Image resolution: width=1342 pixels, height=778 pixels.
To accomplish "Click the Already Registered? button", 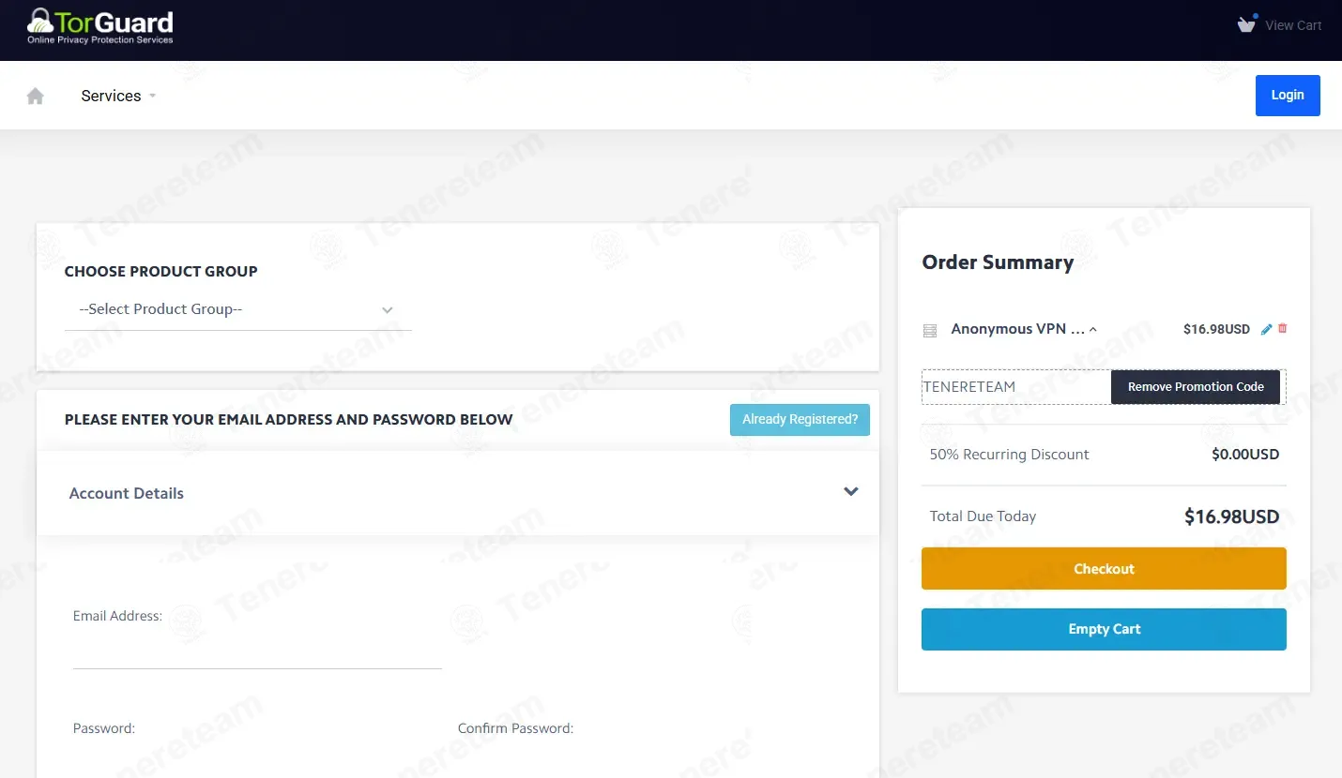I will 800,420.
